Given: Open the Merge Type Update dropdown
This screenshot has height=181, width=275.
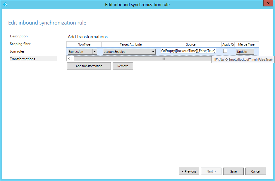Looking at the screenshot, I should pyautogui.click(x=245, y=52).
